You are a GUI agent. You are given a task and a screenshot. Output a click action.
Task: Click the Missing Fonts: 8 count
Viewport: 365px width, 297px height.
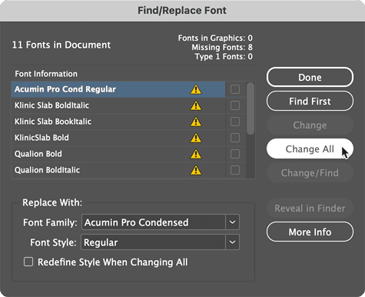pyautogui.click(x=222, y=47)
